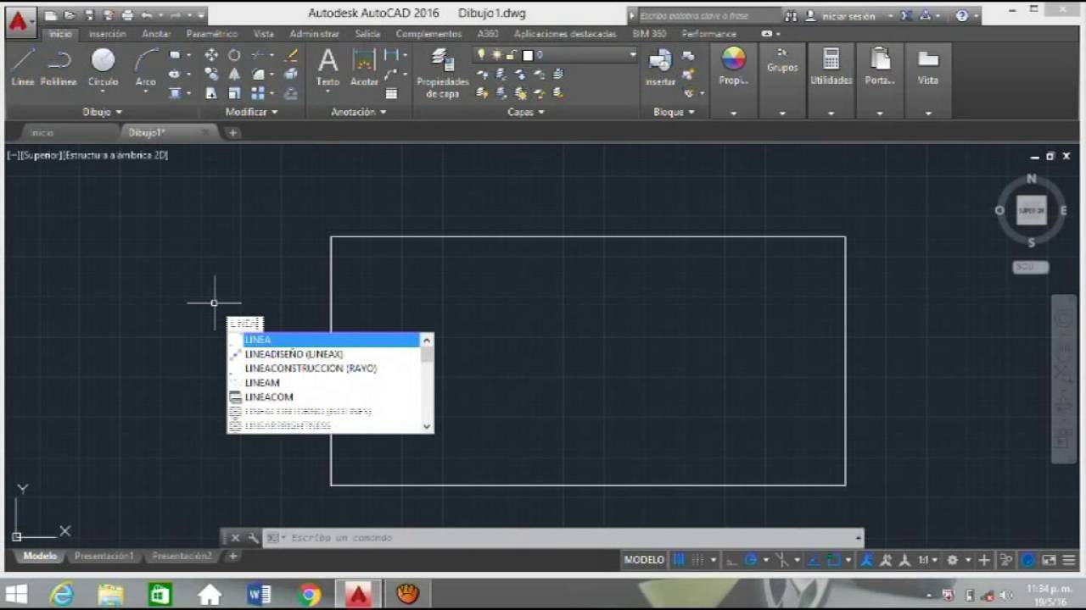Viewport: 1086px width, 610px height.
Task: Select the Círculo tool
Action: click(x=103, y=67)
